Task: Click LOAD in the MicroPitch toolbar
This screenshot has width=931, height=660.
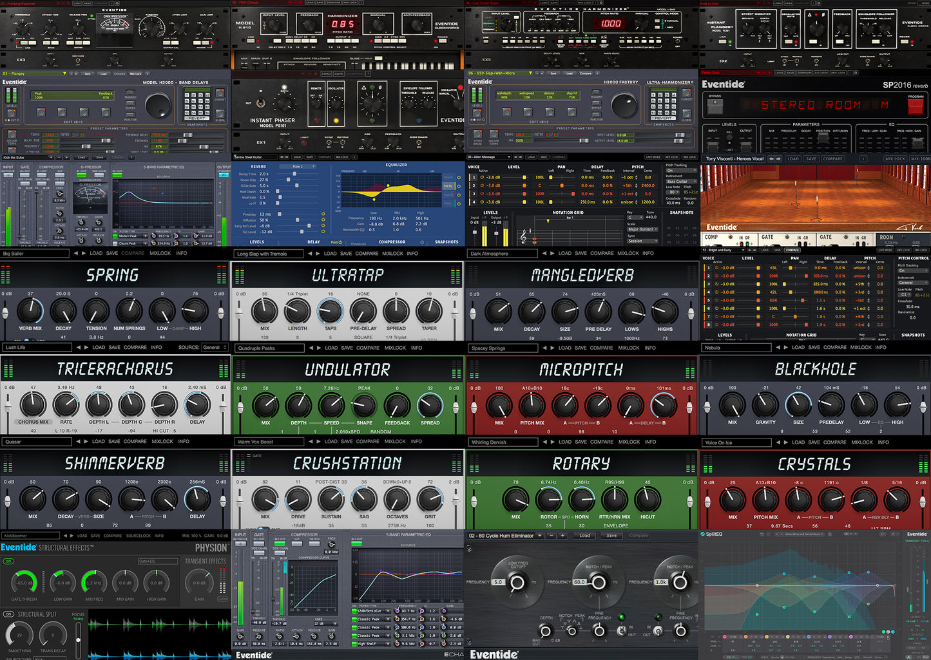Action: click(566, 442)
